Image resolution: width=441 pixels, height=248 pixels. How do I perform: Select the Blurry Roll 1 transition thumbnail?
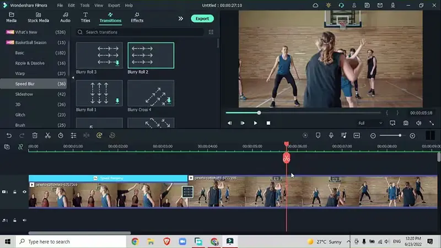click(99, 93)
